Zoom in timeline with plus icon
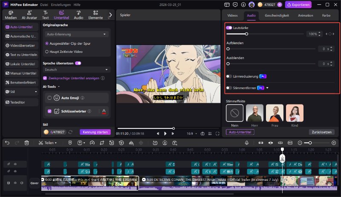Viewport: 341px width, 197px height. tap(334, 143)
